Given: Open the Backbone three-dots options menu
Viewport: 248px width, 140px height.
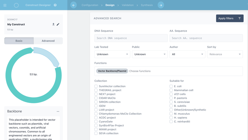Looking at the screenshot, I should pos(58,111).
